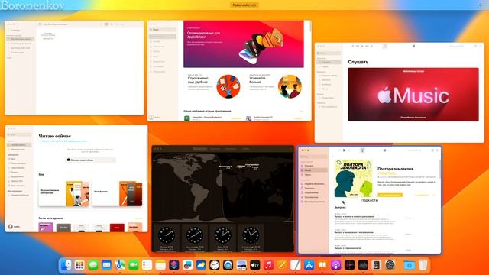Click the Podcasts window search field
Image resolution: width=489 pixels, height=275 pixels.
pos(313,157)
